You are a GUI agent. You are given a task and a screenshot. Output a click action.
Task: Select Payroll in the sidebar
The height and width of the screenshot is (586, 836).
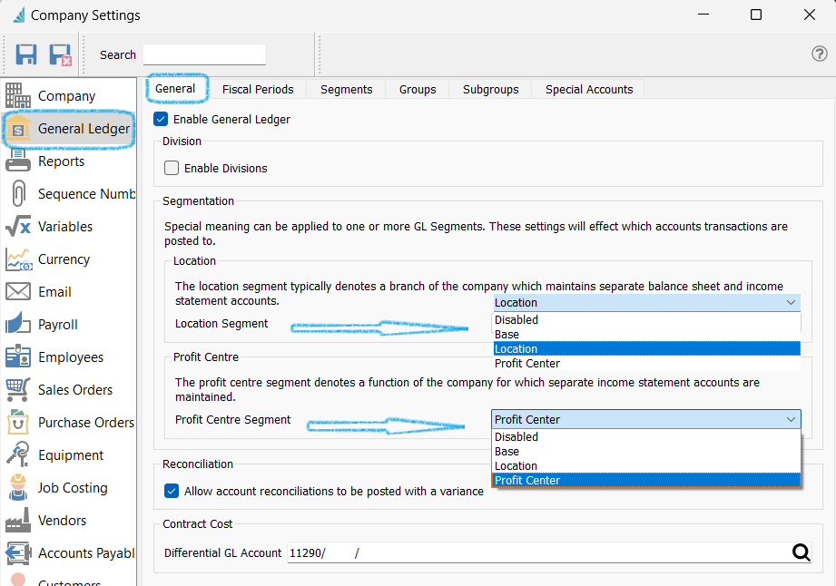click(x=58, y=325)
